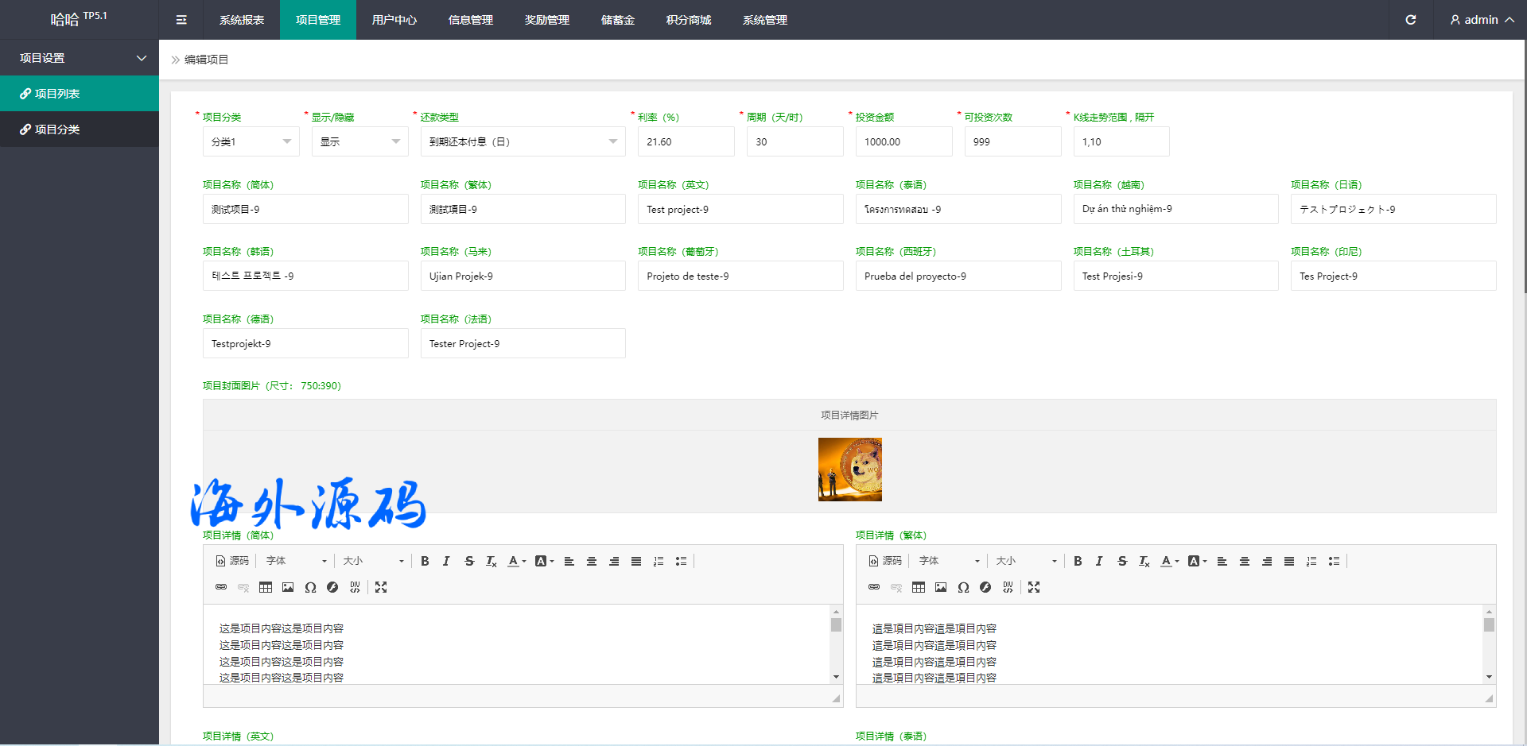The height and width of the screenshot is (746, 1527).
Task: Insert an image in the 繁体 editor
Action: 941,587
